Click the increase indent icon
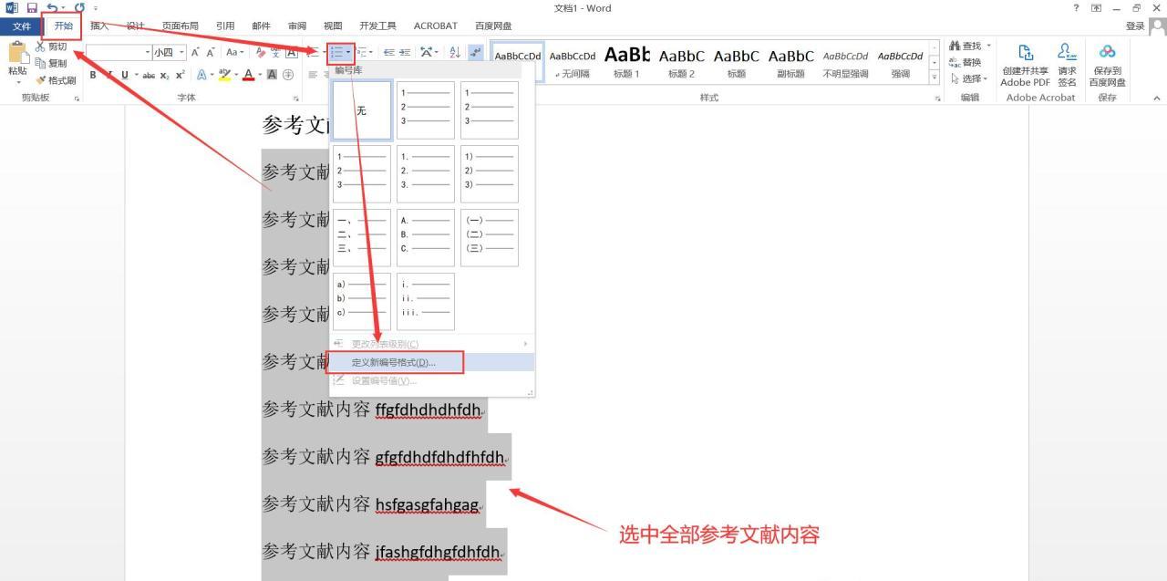Viewport: 1167px width, 581px height. 405,53
